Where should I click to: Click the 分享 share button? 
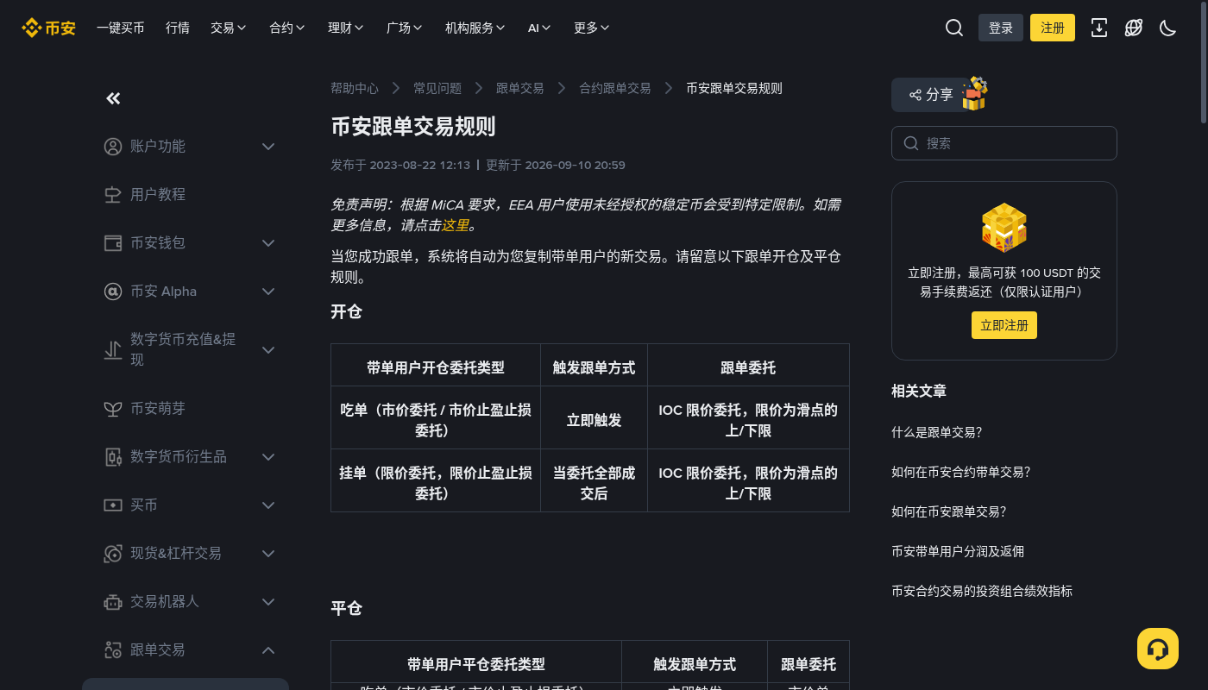[x=931, y=95]
